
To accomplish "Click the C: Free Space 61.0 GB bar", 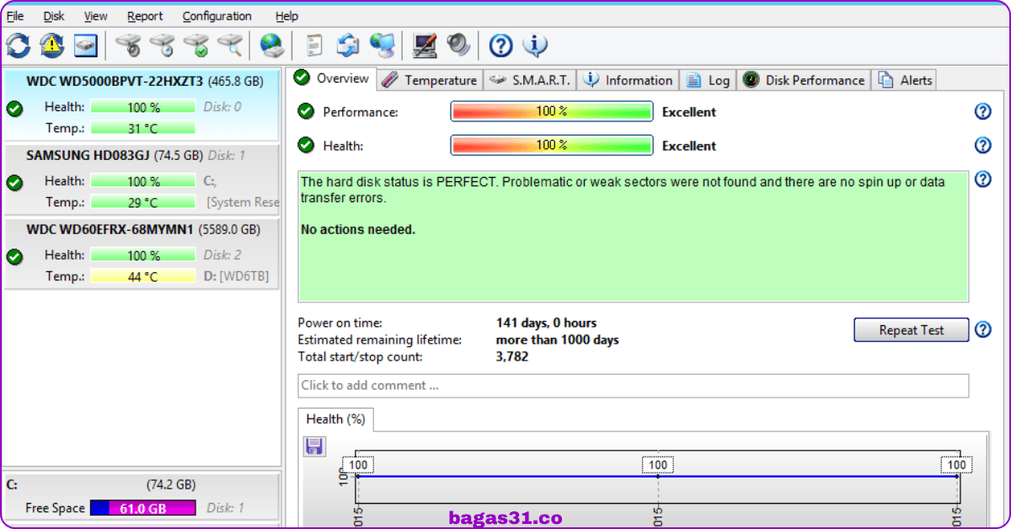I will tap(142, 508).
